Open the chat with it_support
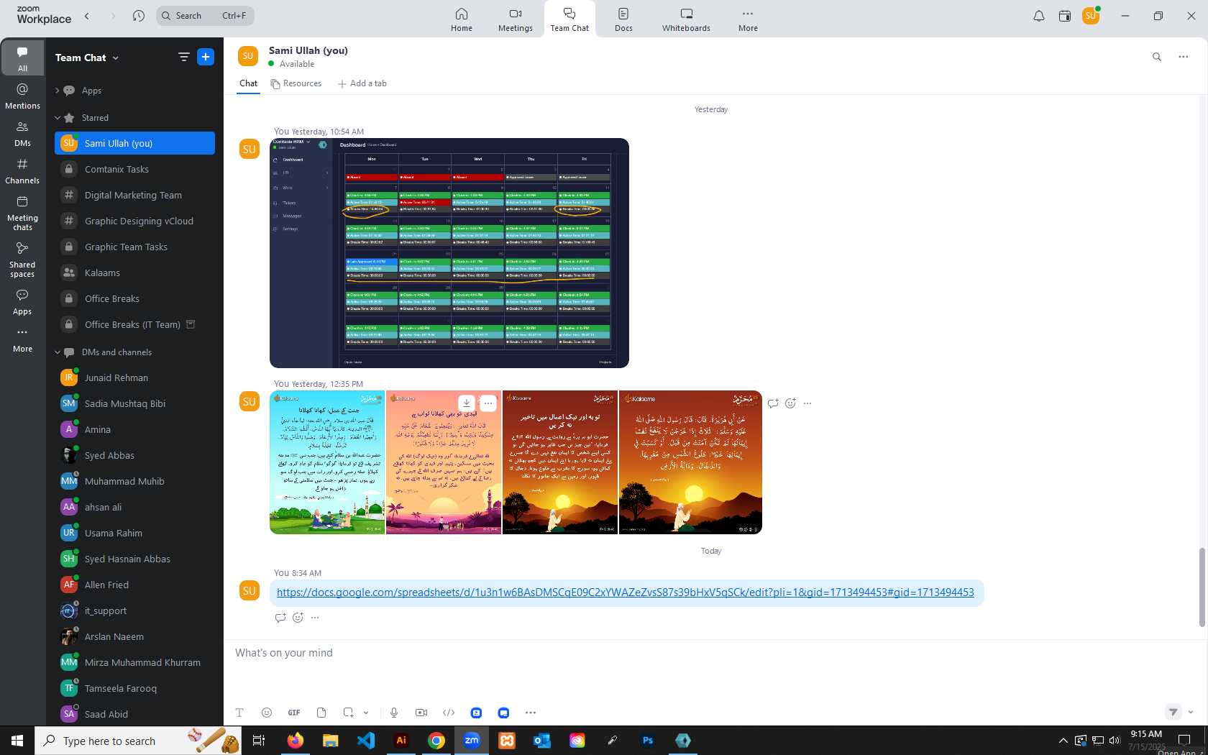 click(134, 611)
